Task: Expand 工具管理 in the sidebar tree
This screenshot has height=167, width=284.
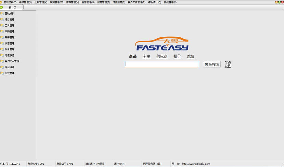Action: click(x=10, y=25)
